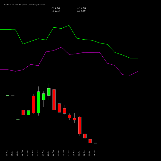Click the 24 Nov date label
Viewport: 161px width, 161px height.
(53, 153)
